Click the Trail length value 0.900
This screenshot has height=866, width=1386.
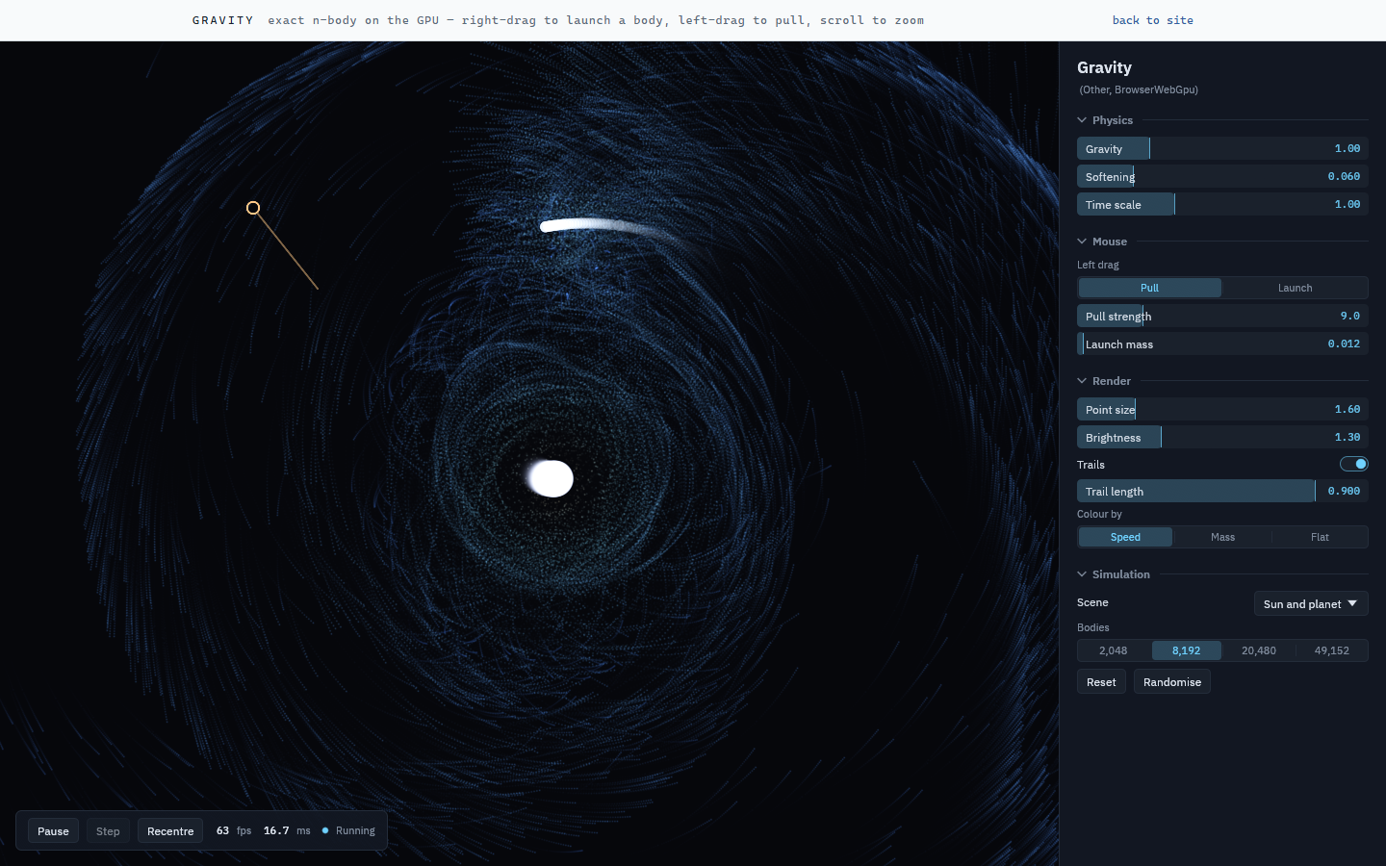[x=1344, y=491]
